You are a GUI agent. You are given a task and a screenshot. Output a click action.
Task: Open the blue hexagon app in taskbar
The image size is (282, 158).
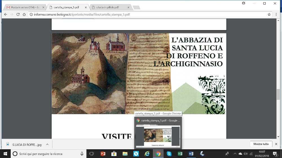pyautogui.click(x=136, y=154)
